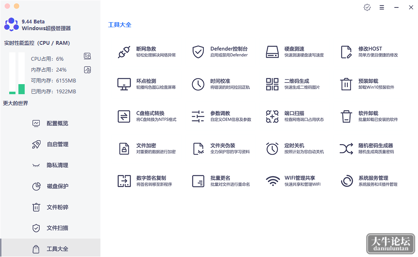This screenshot has height=257, width=418.
Task: Click description 卸载Win10预装软件
Action: tap(377, 87)
